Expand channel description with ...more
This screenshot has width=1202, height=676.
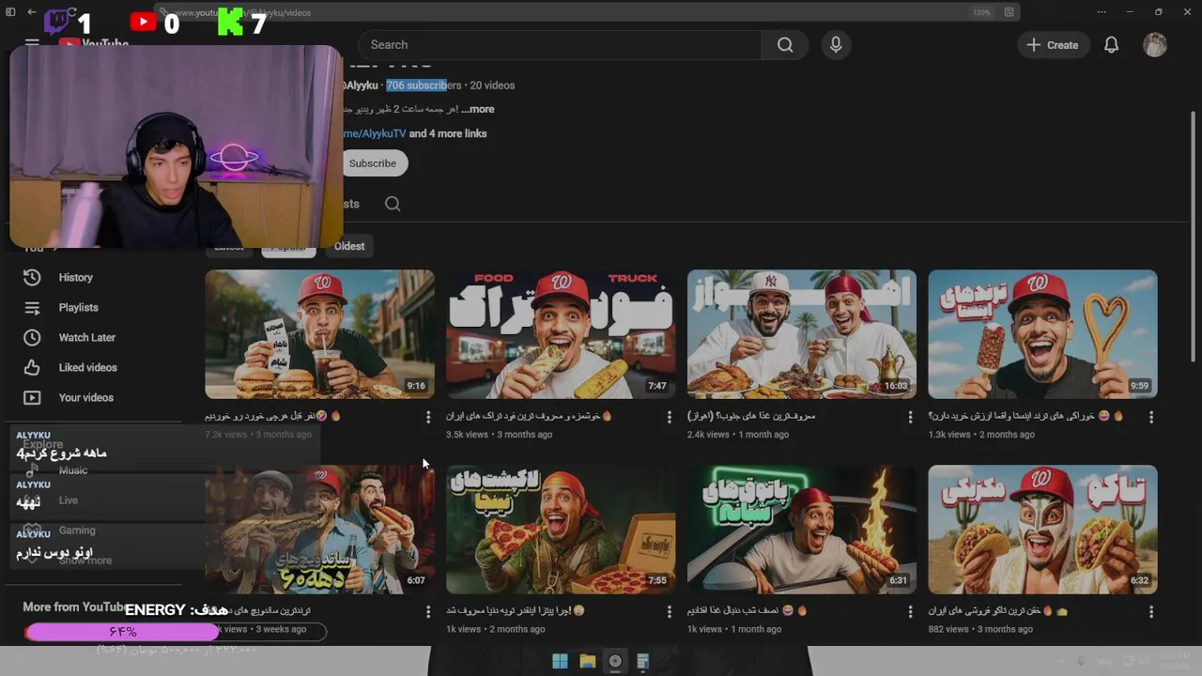[478, 109]
